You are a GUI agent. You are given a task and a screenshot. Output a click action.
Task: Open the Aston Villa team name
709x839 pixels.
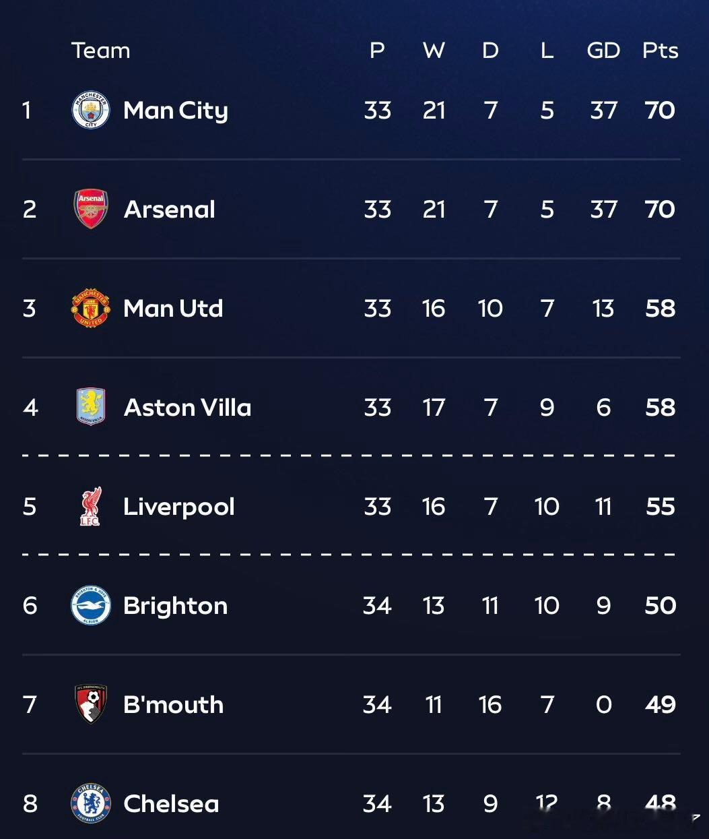187,408
